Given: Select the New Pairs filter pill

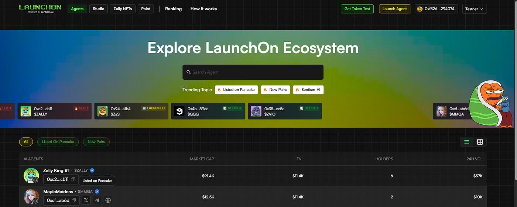Looking at the screenshot, I should (x=96, y=142).
